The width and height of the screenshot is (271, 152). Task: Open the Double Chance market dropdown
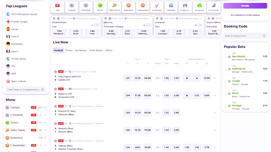click(197, 59)
